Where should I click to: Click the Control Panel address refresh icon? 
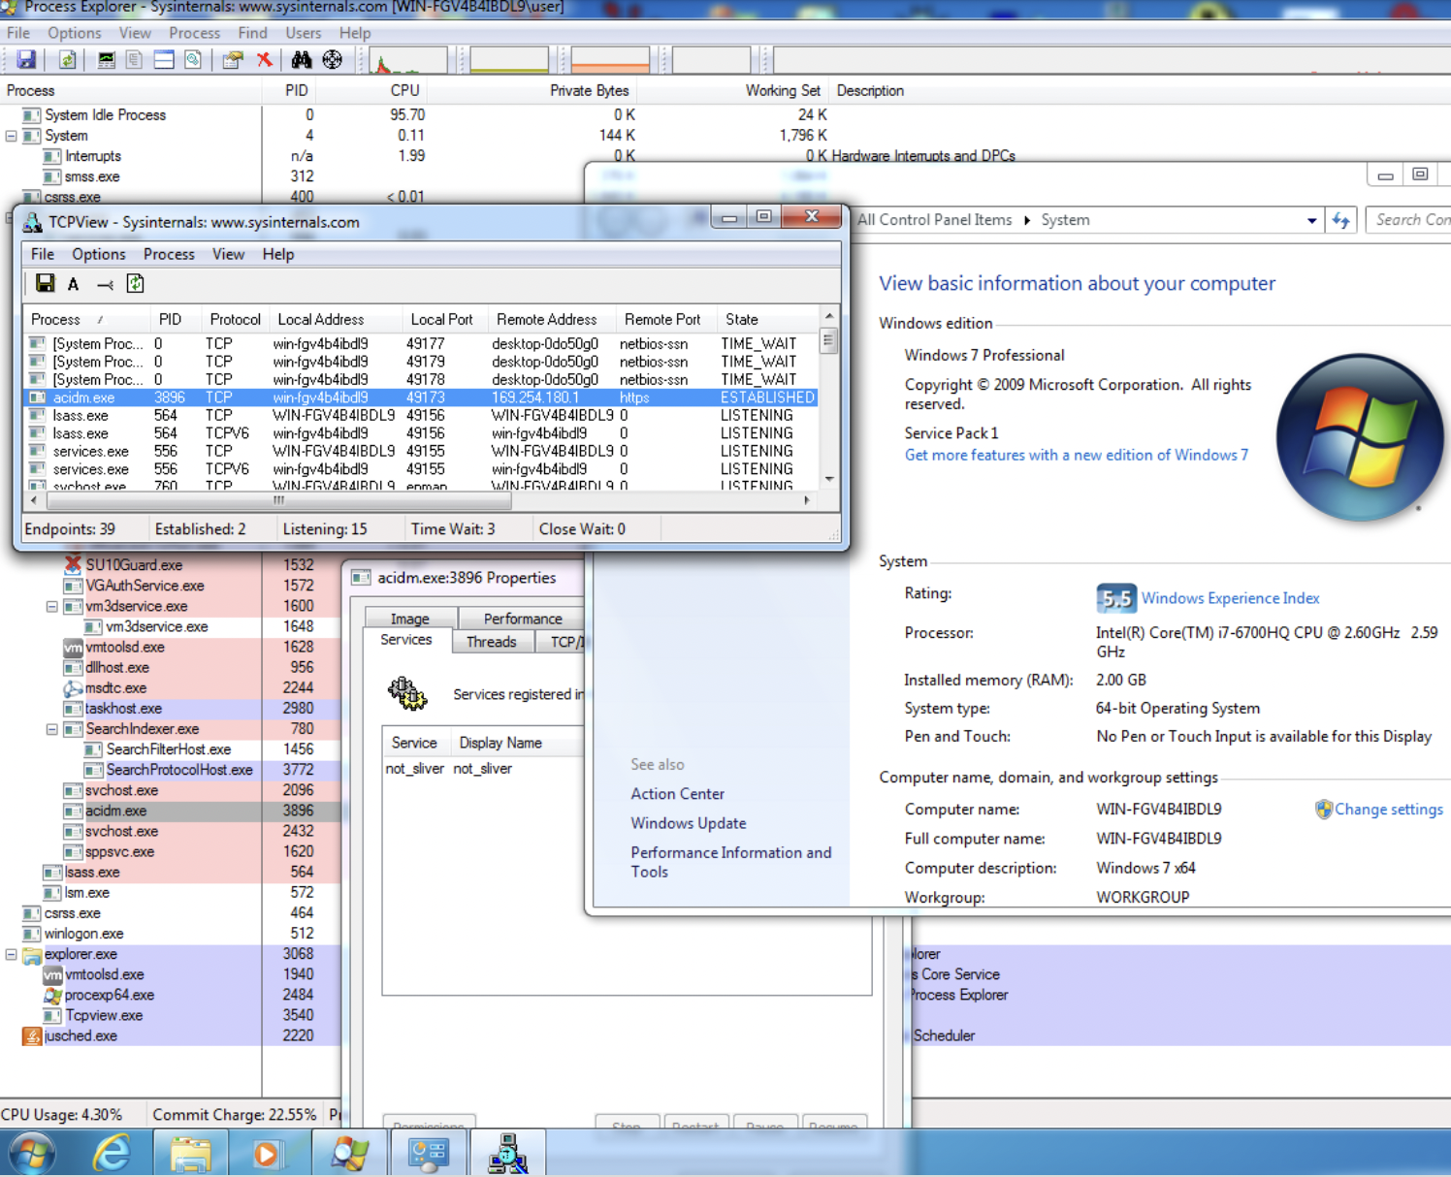click(x=1341, y=220)
